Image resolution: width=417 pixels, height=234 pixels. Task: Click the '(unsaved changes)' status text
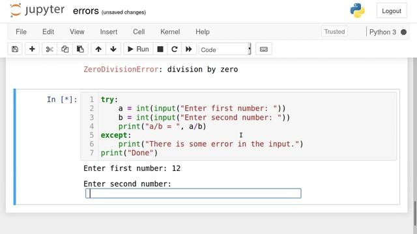tap(124, 12)
